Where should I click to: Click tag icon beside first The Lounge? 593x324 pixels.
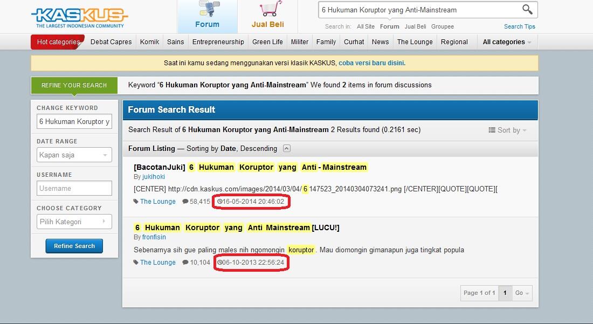(136, 202)
